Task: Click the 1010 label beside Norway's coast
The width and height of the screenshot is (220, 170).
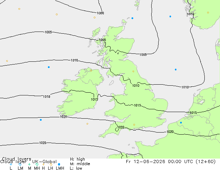Action: (x=191, y=14)
